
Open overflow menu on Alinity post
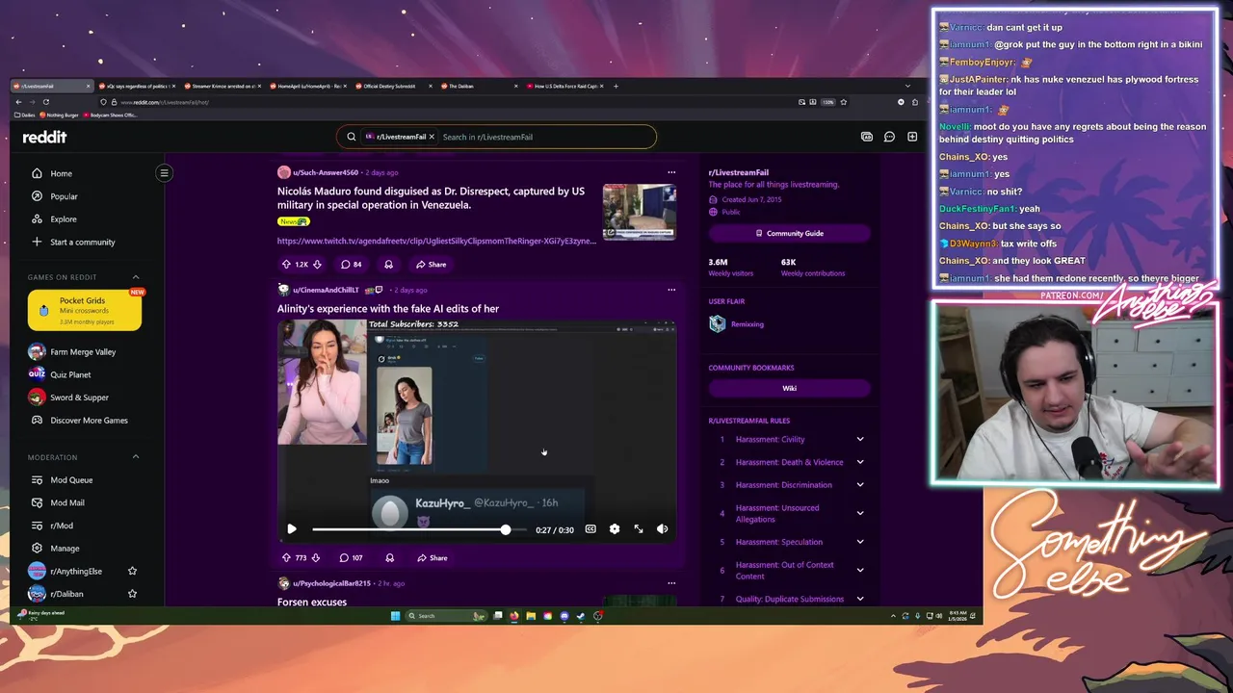(671, 290)
